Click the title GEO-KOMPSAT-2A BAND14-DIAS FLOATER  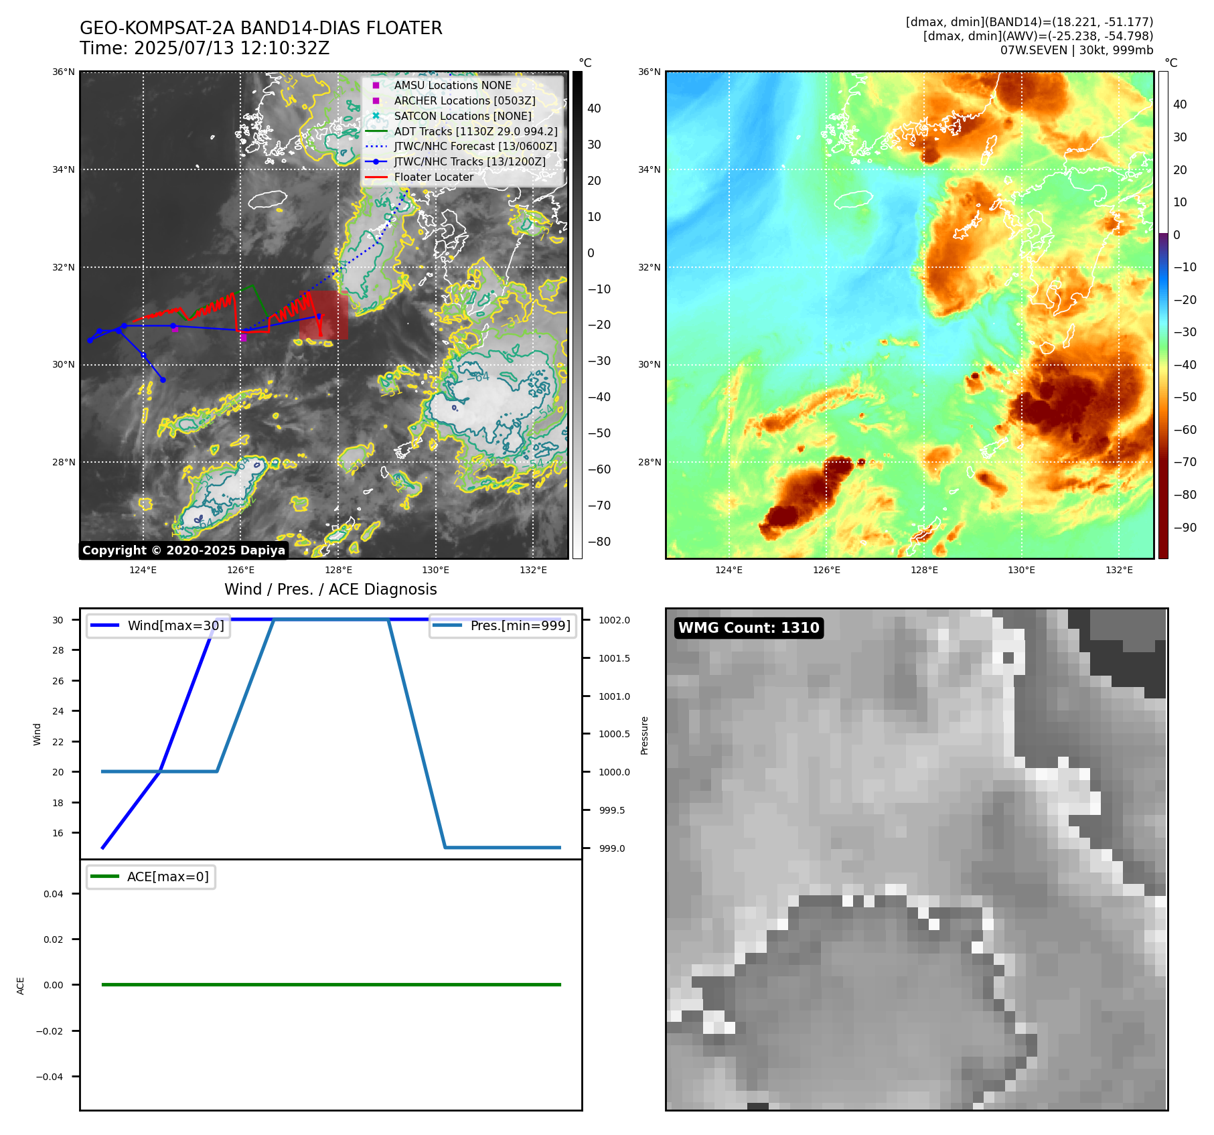tap(261, 28)
